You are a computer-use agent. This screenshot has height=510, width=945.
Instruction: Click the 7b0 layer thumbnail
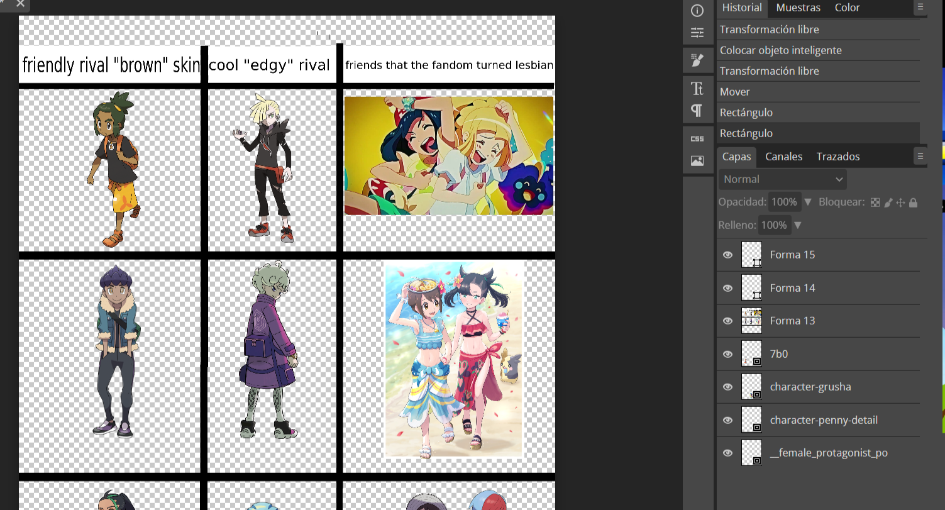[x=751, y=354]
